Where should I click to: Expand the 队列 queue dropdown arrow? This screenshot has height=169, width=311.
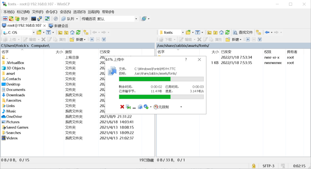(77, 19)
